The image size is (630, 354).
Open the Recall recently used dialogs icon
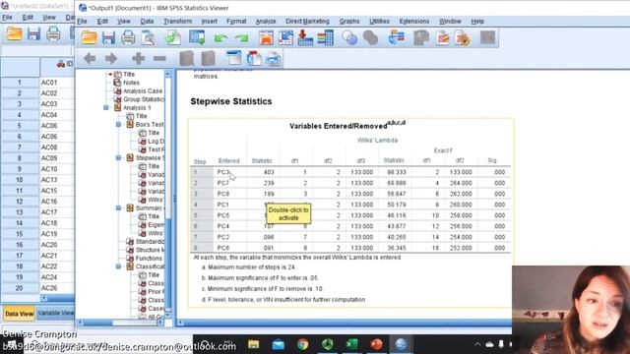tap(197, 38)
